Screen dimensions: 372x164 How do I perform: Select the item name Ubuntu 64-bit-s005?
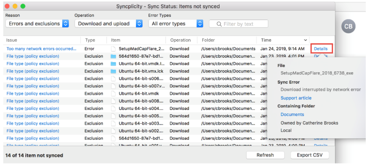[x=141, y=116]
